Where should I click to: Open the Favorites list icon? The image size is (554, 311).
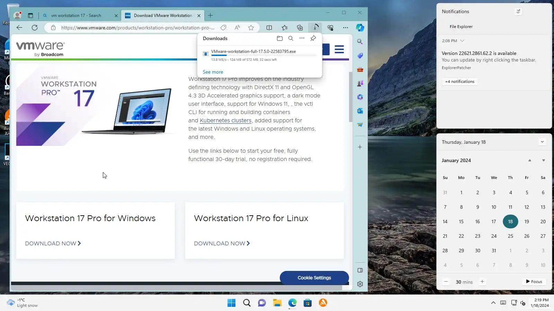(285, 28)
